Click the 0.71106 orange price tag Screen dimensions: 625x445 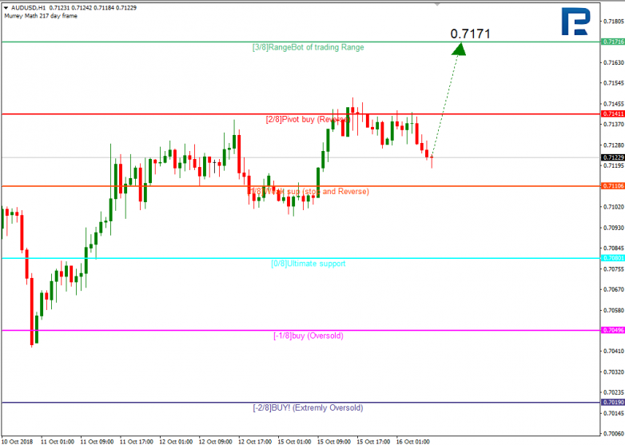pos(613,186)
